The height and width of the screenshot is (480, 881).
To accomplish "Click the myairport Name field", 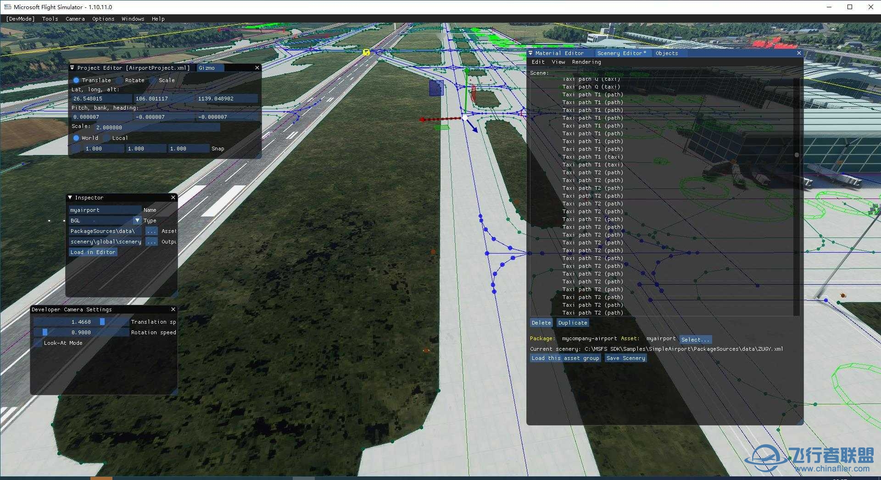I will tap(105, 210).
